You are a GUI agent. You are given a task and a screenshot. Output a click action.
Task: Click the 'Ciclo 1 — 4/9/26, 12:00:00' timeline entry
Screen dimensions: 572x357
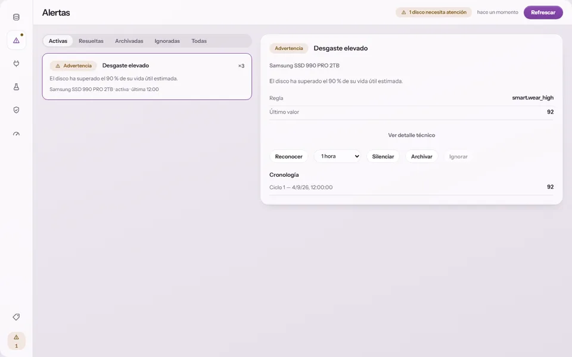[x=412, y=187]
